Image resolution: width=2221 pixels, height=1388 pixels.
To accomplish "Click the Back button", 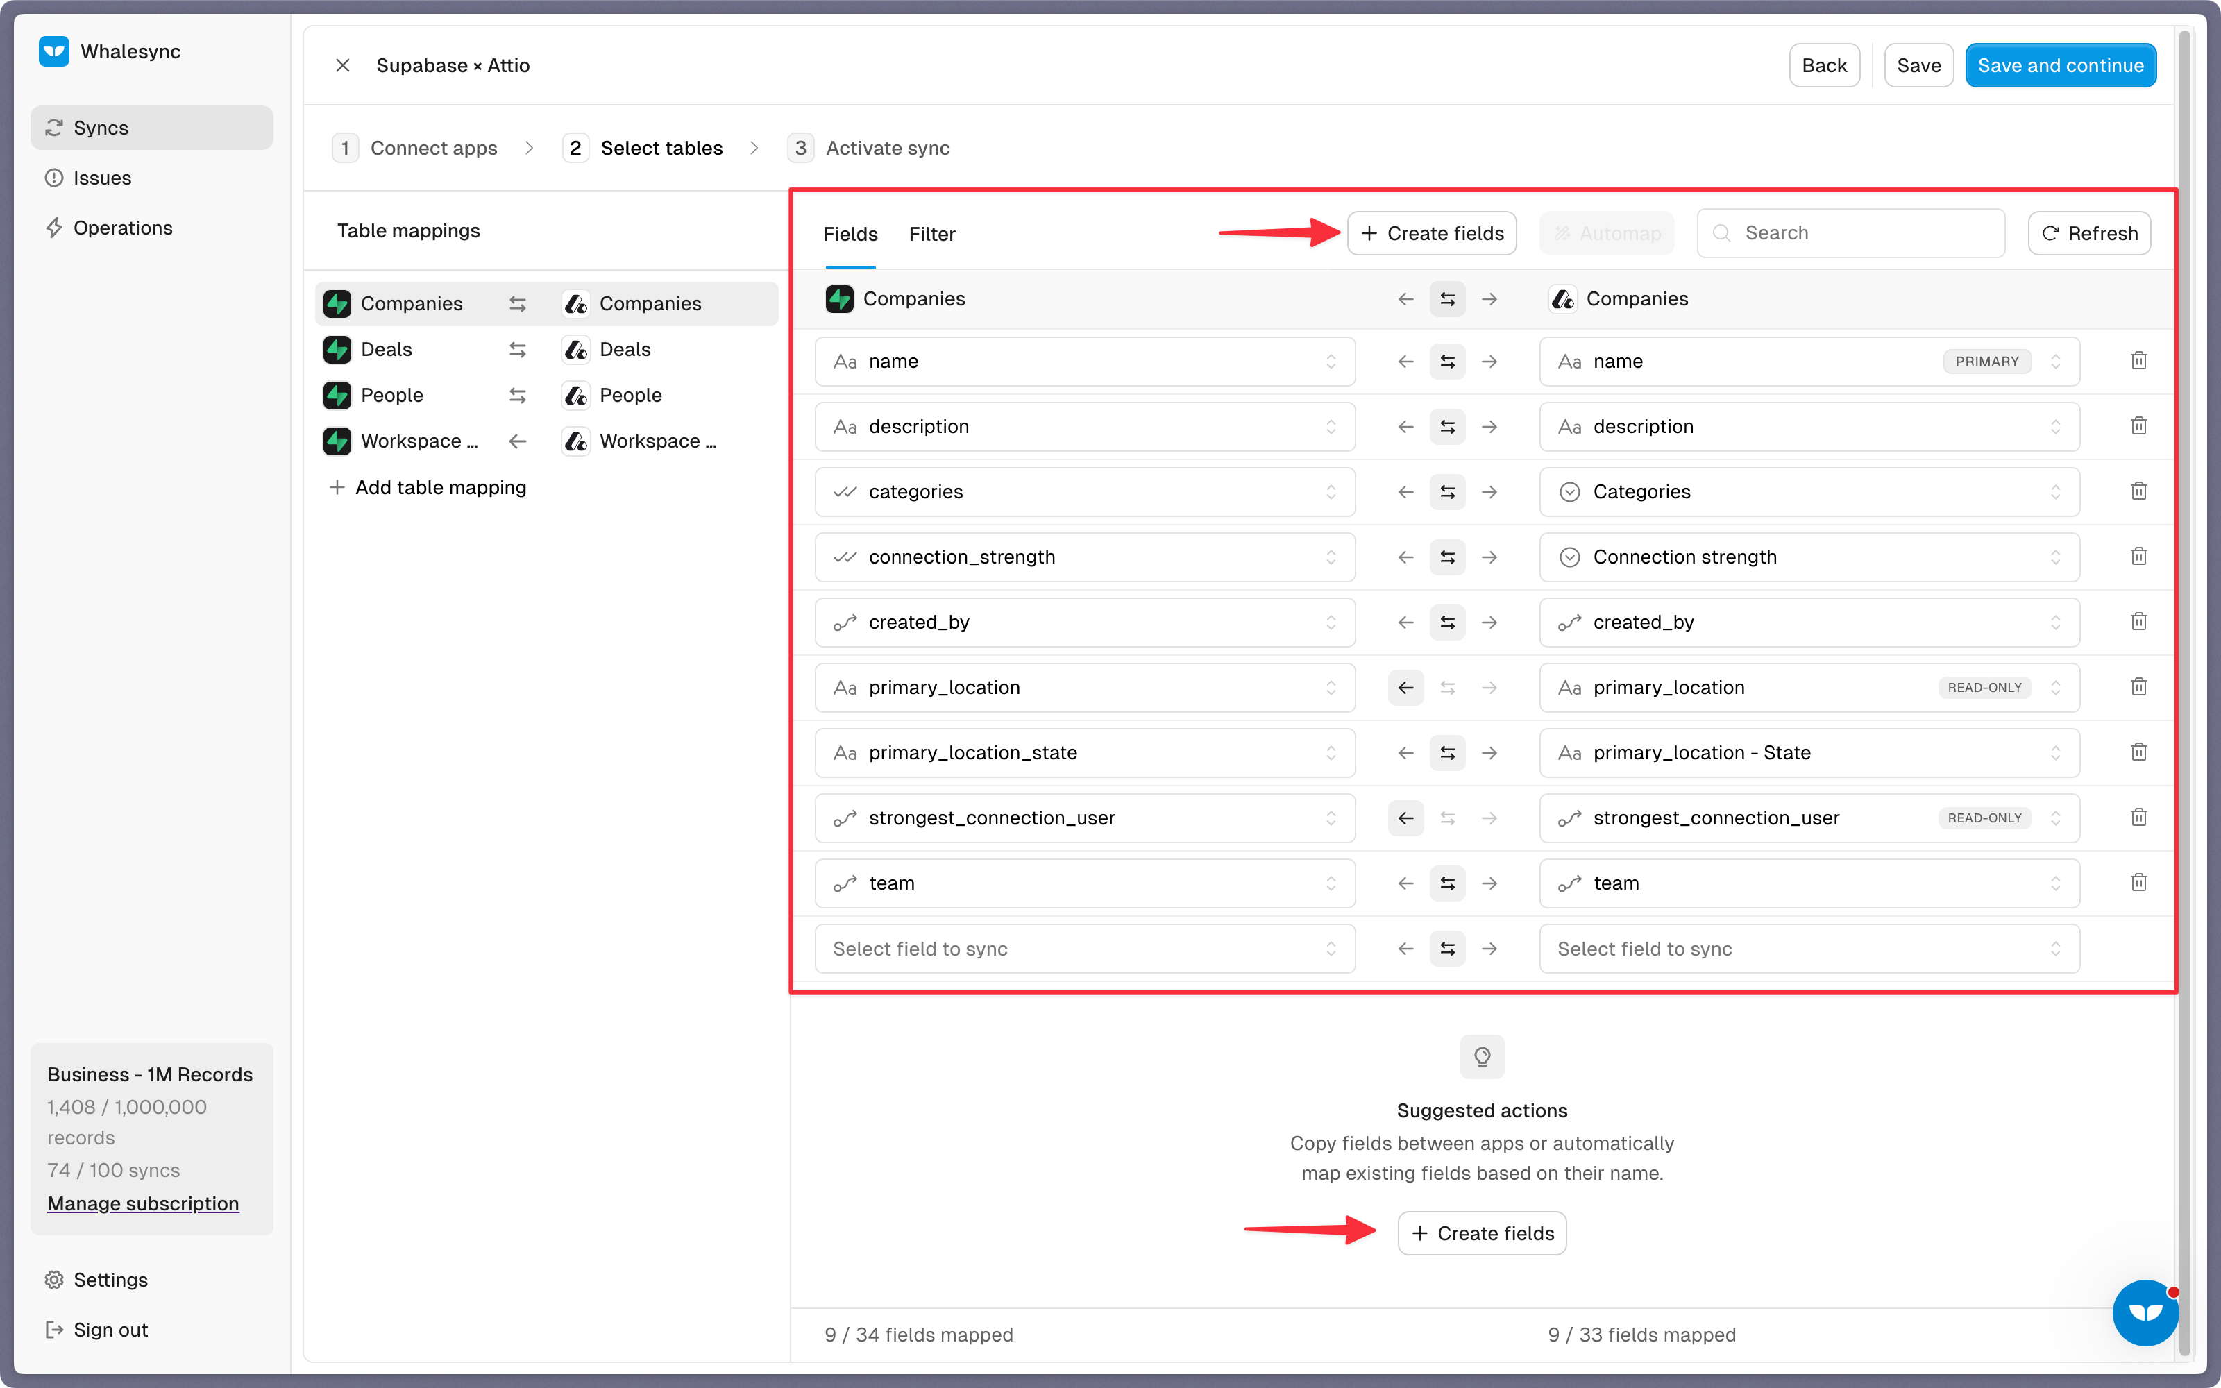I will click(x=1823, y=65).
